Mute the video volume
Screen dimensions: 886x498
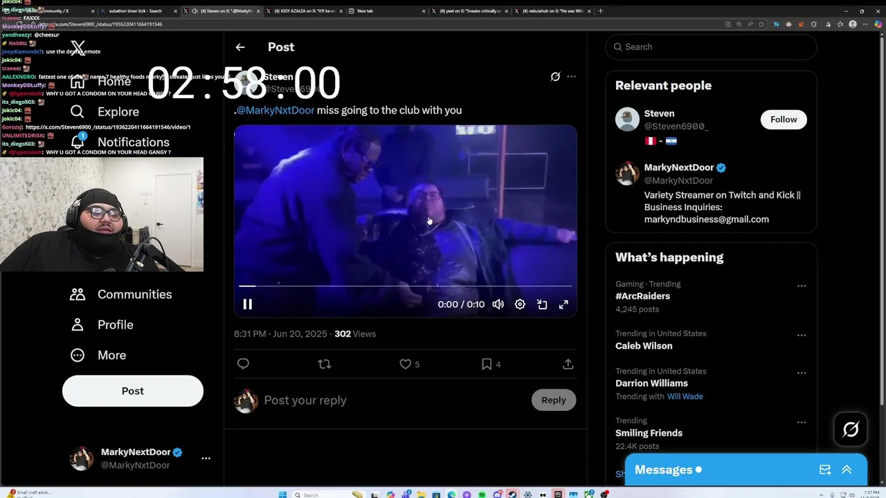click(x=498, y=304)
